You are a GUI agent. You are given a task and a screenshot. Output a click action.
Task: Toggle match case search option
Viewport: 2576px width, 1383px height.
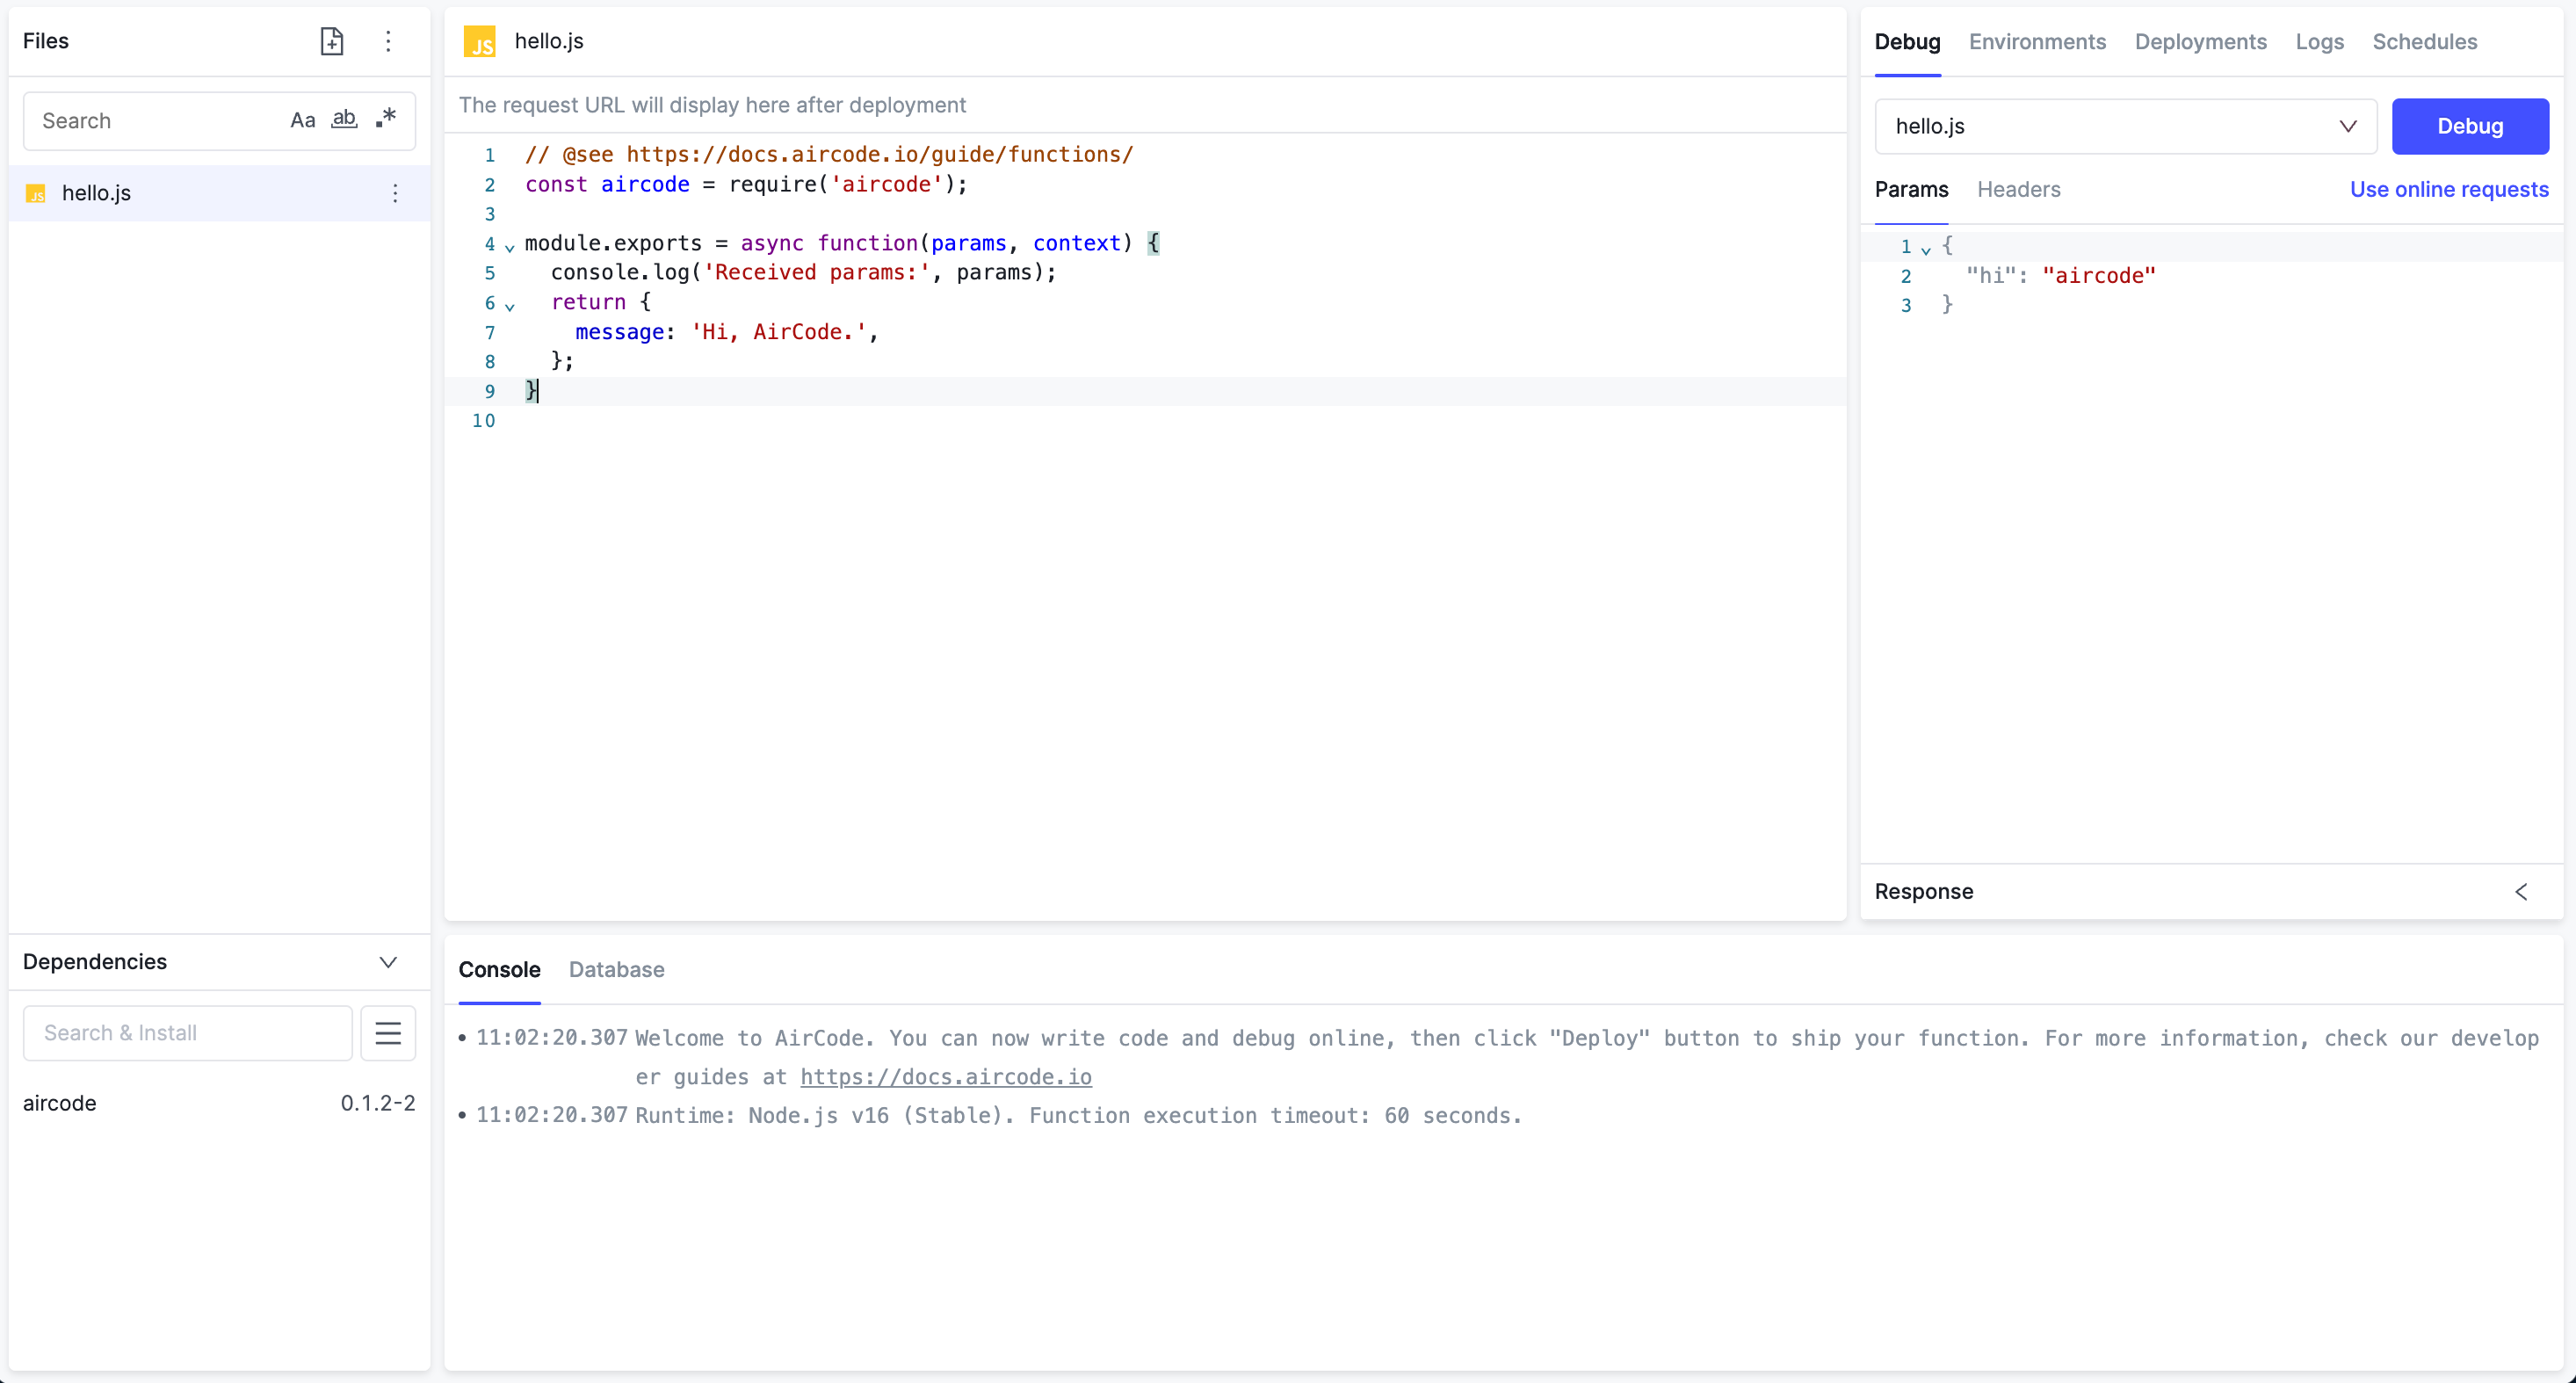pos(302,120)
